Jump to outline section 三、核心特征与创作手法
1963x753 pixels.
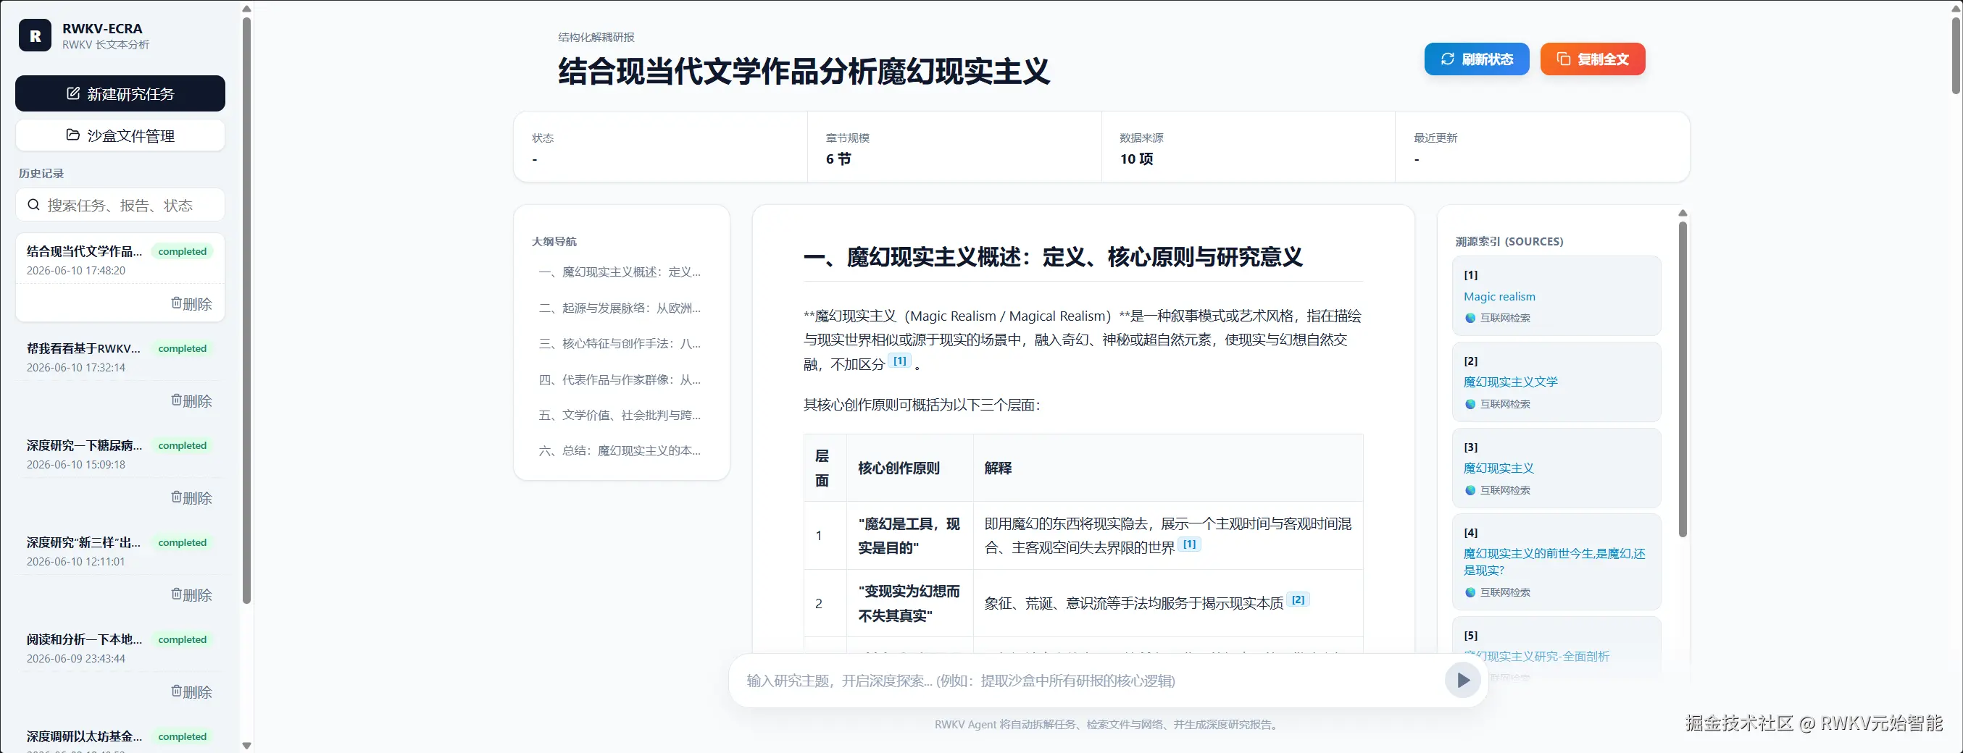[620, 343]
